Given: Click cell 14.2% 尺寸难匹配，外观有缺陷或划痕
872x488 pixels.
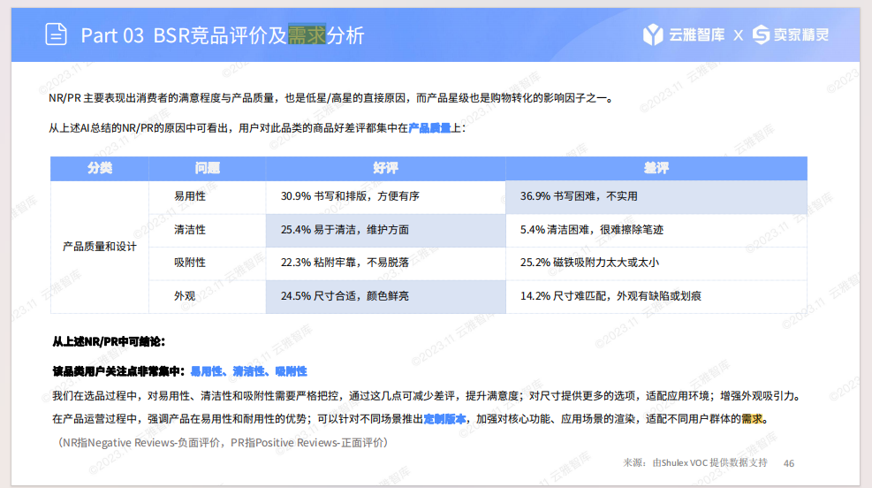Looking at the screenshot, I should click(656, 296).
